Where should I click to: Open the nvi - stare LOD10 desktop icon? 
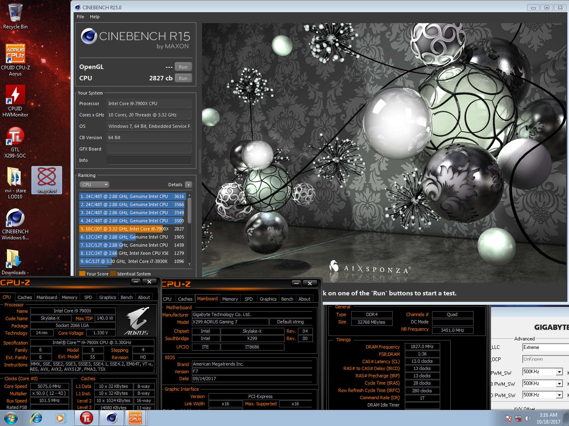[15, 183]
